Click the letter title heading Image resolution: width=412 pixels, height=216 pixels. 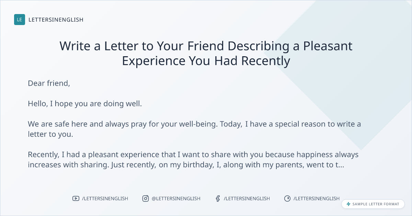pos(206,53)
